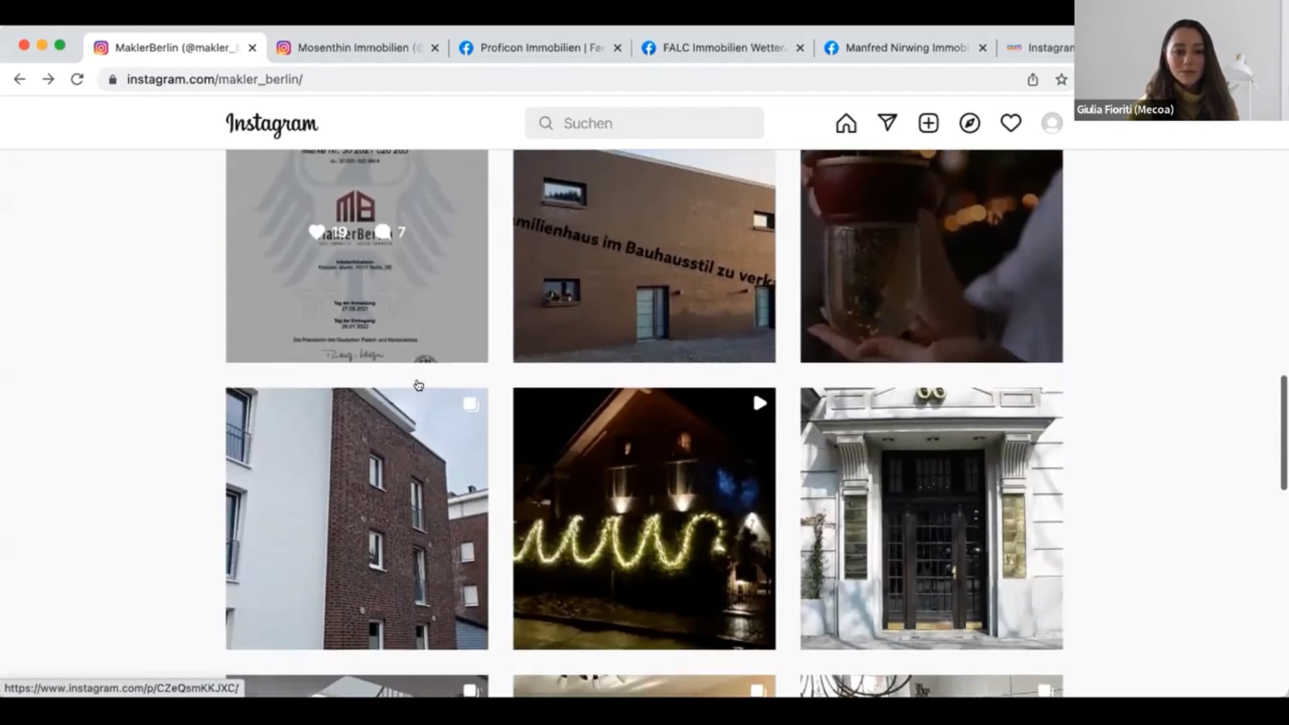
Task: Click the comment bubble on certificate post
Action: pyautogui.click(x=383, y=232)
